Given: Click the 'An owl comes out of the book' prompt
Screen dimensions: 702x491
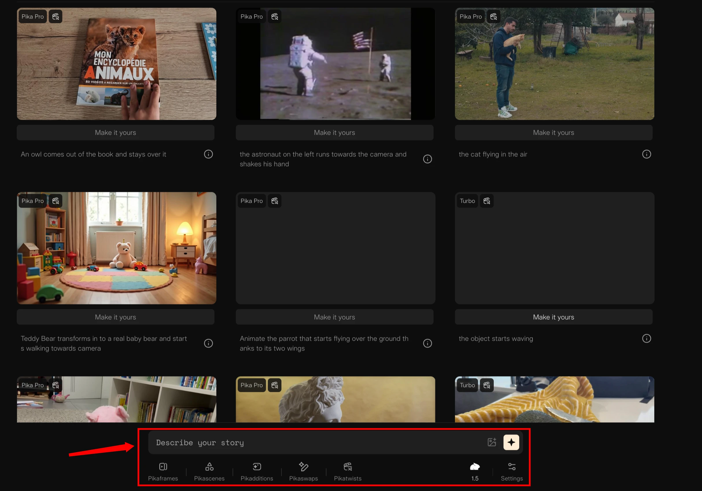Looking at the screenshot, I should click(x=93, y=154).
